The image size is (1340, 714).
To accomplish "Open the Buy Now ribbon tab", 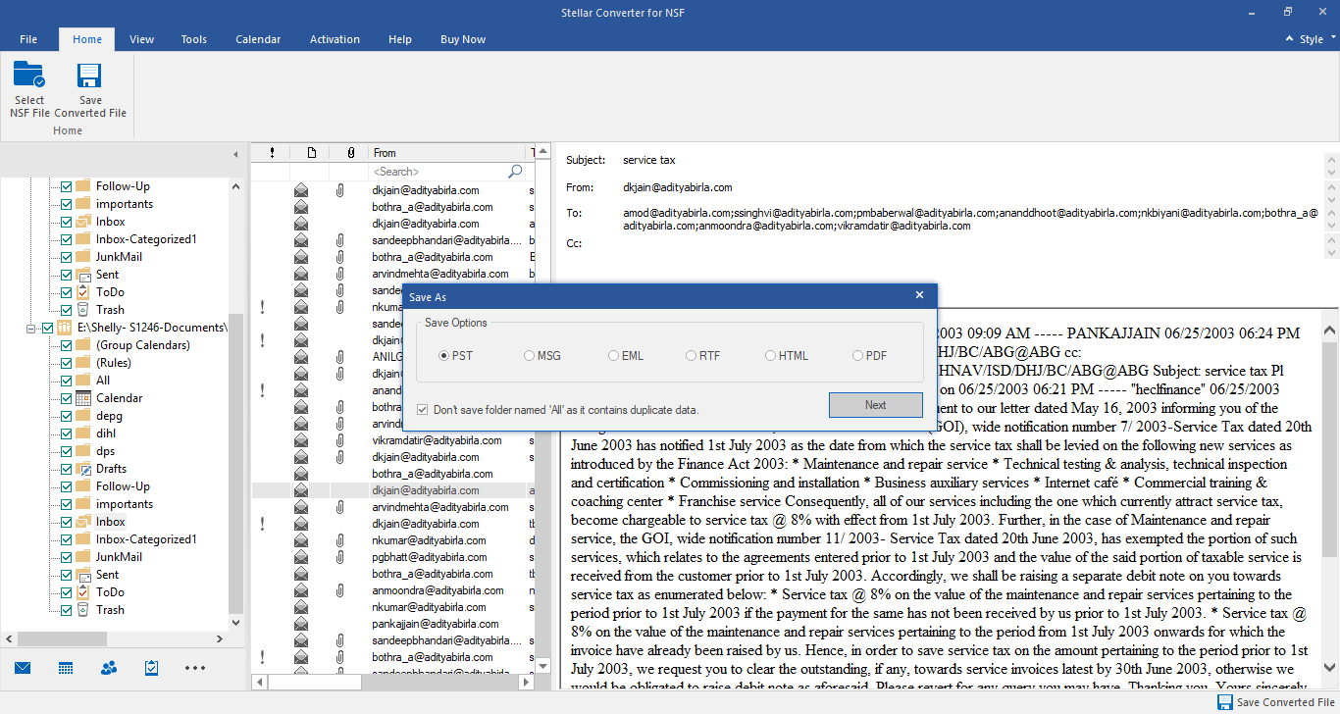I will pos(463,39).
